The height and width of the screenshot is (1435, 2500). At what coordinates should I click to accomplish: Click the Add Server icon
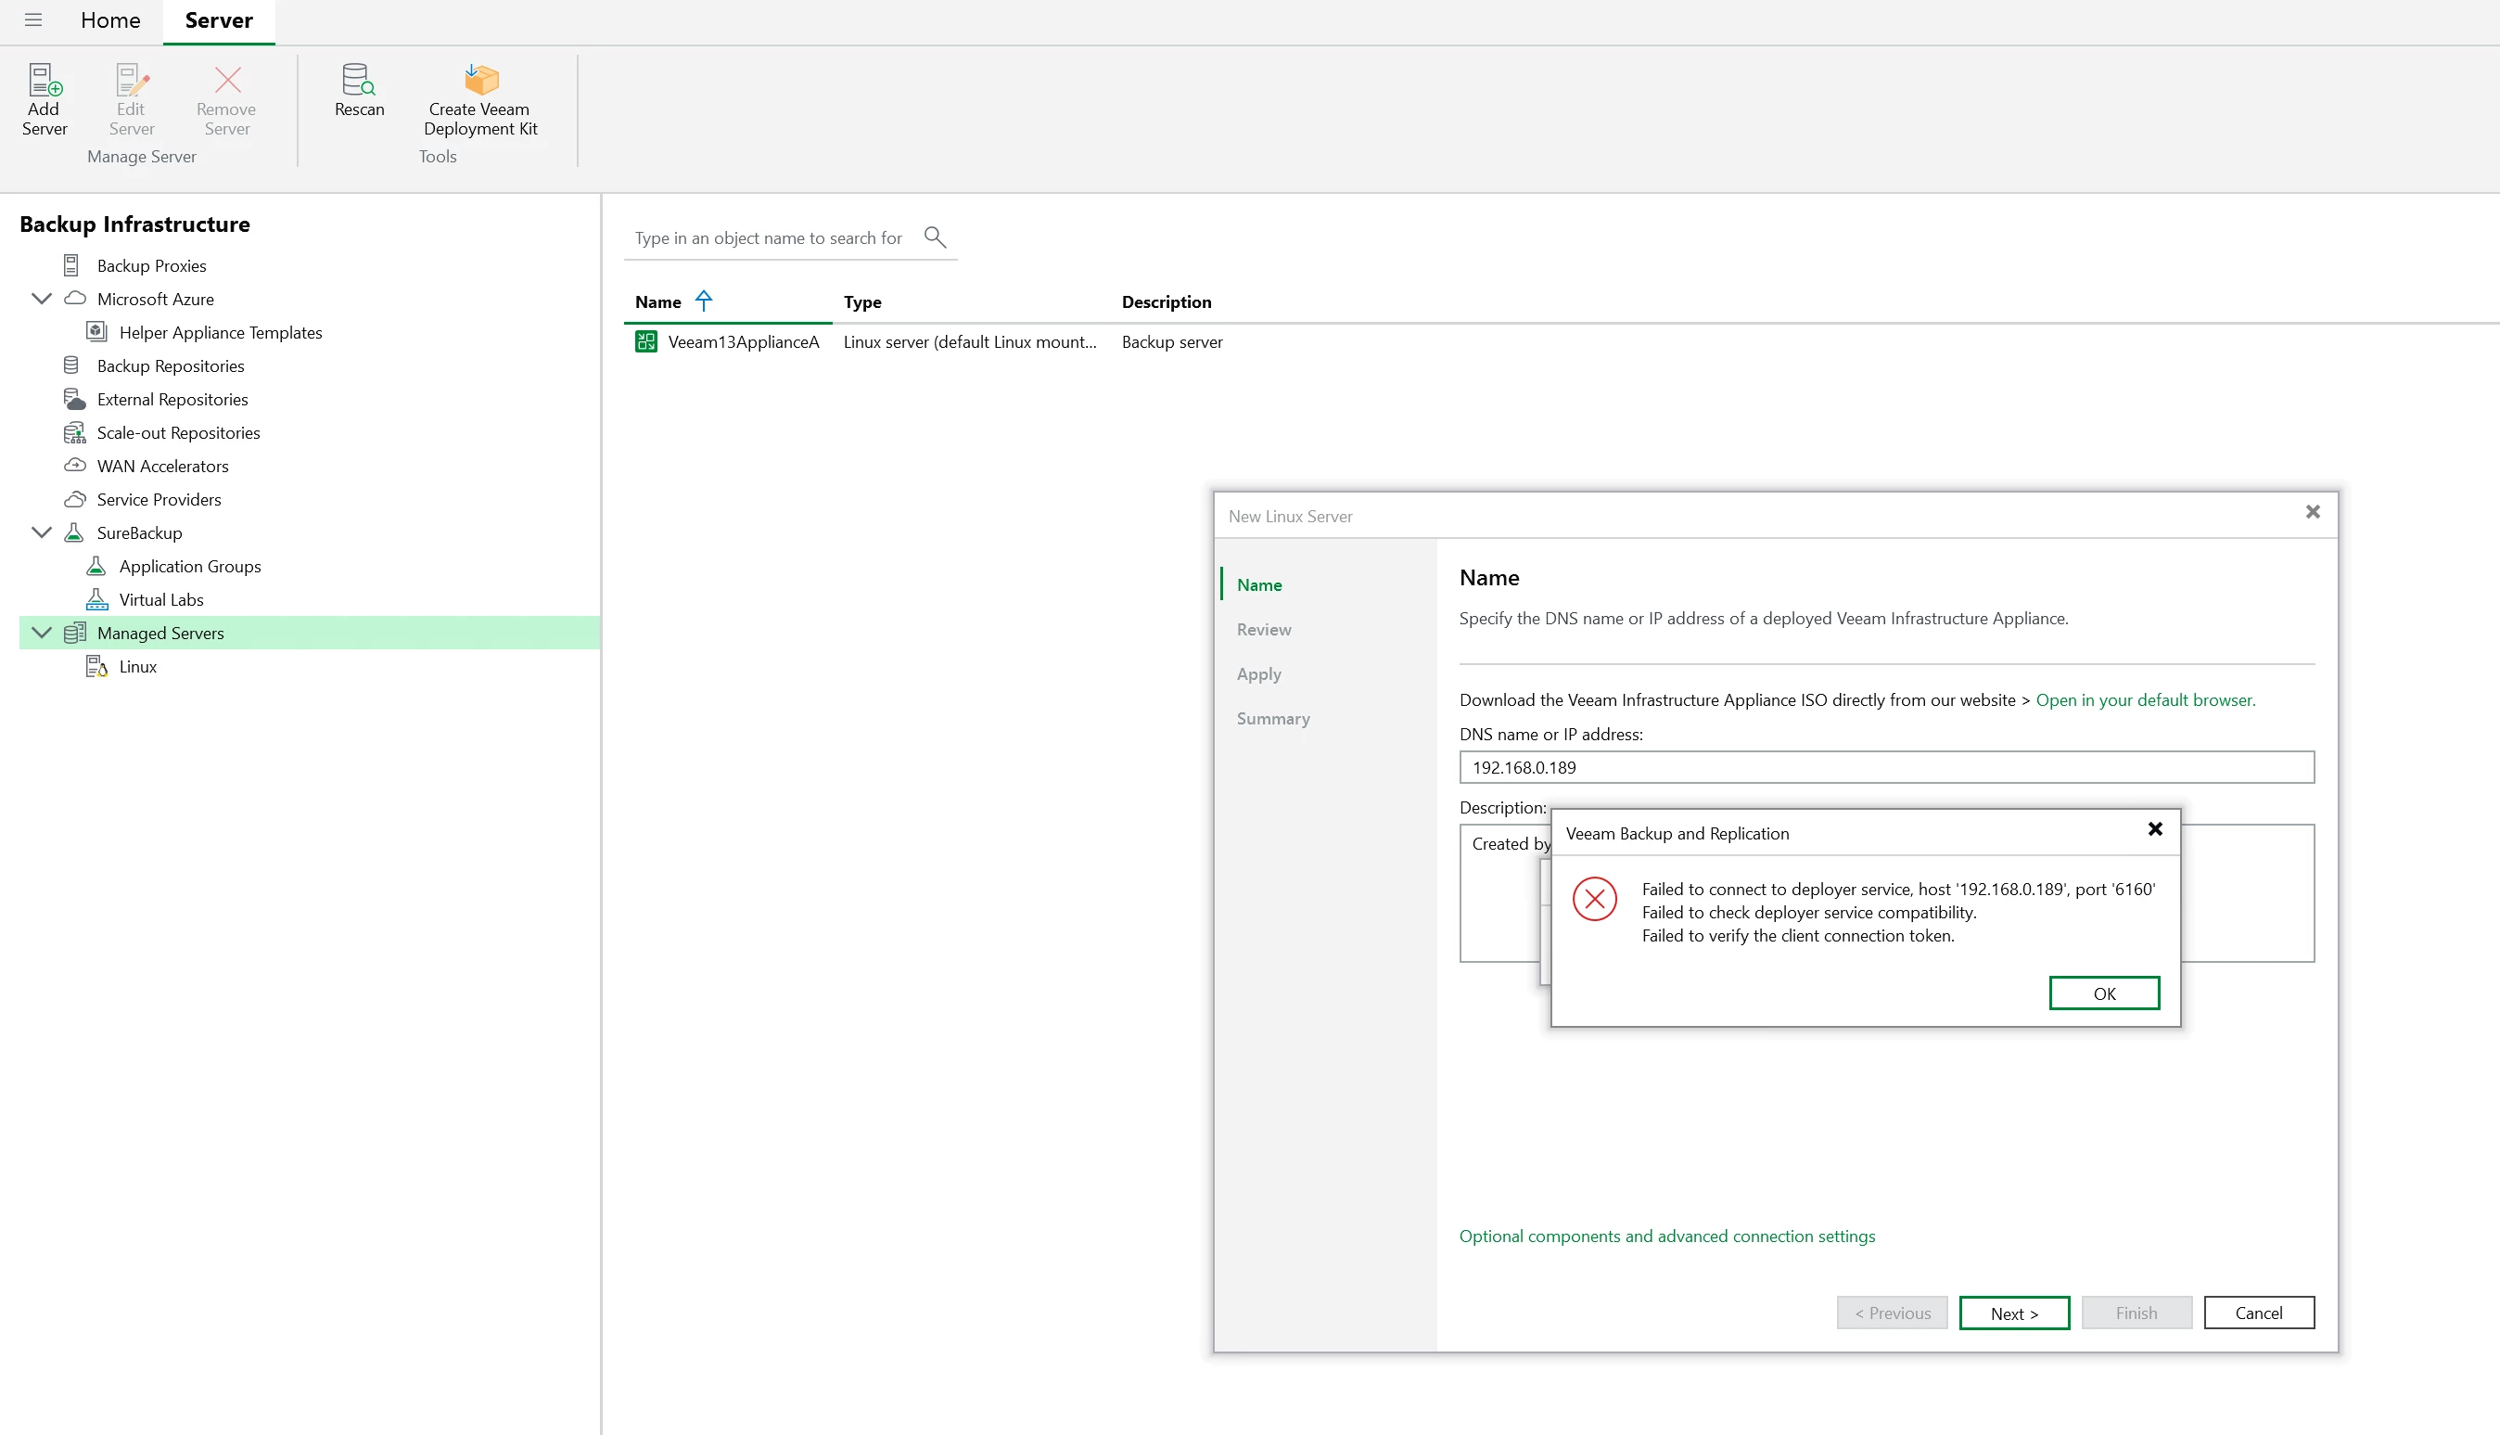45,81
